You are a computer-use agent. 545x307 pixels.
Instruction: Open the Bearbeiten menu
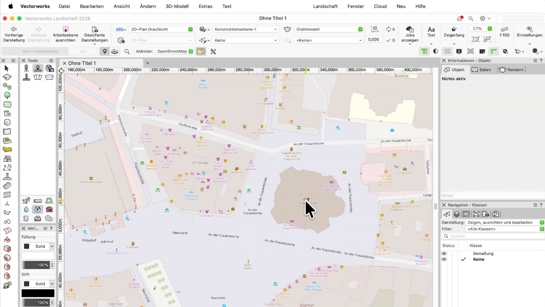(x=92, y=6)
